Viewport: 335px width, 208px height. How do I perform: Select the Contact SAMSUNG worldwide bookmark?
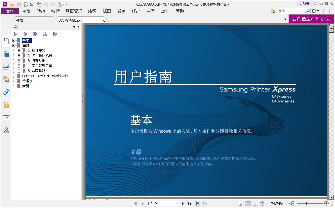point(45,76)
